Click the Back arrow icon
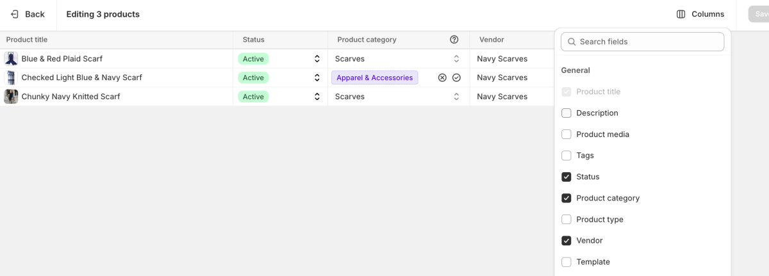Viewport: 769px width, 276px height. pos(15,14)
